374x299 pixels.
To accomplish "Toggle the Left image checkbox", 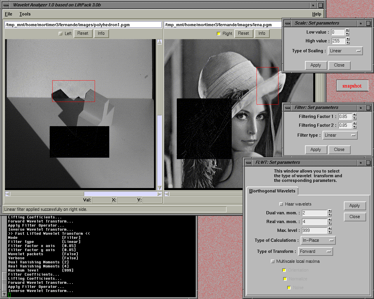I will (61, 34).
